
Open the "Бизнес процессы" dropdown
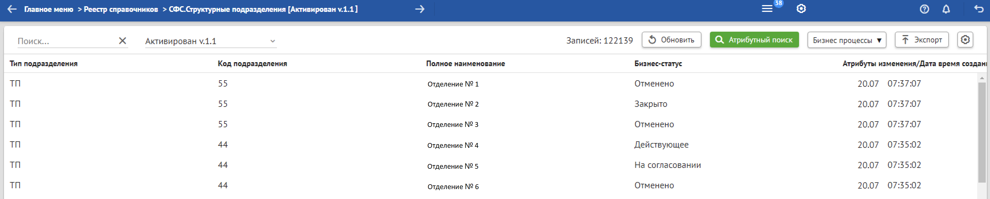point(847,40)
